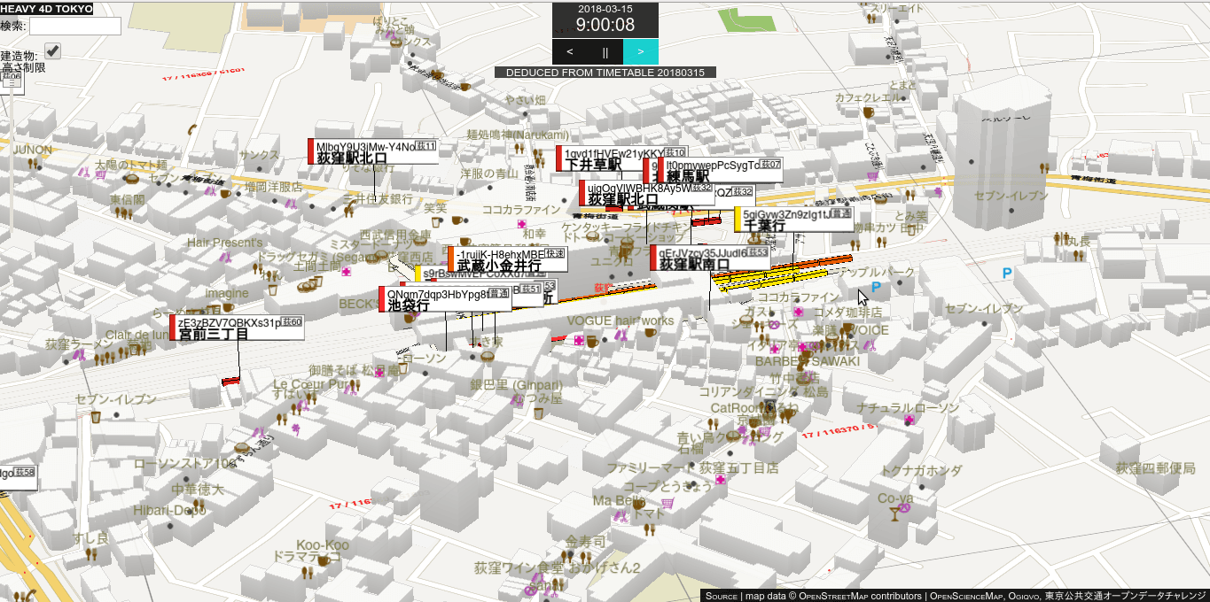Click the DEDUCED FROM TIMETABLE 20180315 banner

[605, 73]
